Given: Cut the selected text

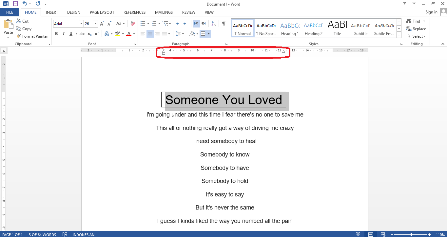Looking at the screenshot, I should pos(22,21).
